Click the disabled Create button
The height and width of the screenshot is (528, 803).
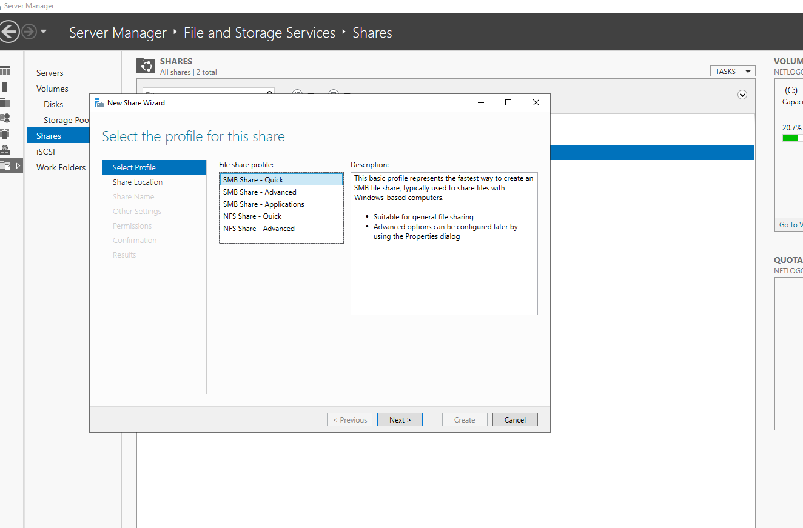tap(465, 419)
